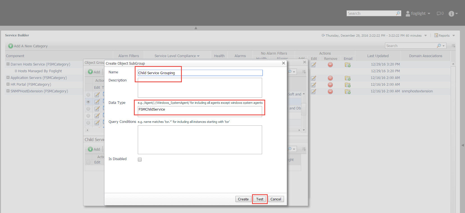Open the alarm messages bubble icon
The width and height of the screenshot is (465, 213).
[440, 13]
